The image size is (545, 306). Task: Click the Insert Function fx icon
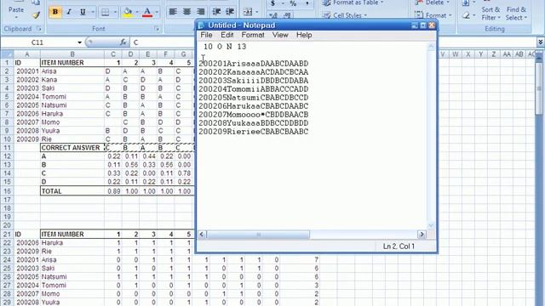click(x=123, y=42)
